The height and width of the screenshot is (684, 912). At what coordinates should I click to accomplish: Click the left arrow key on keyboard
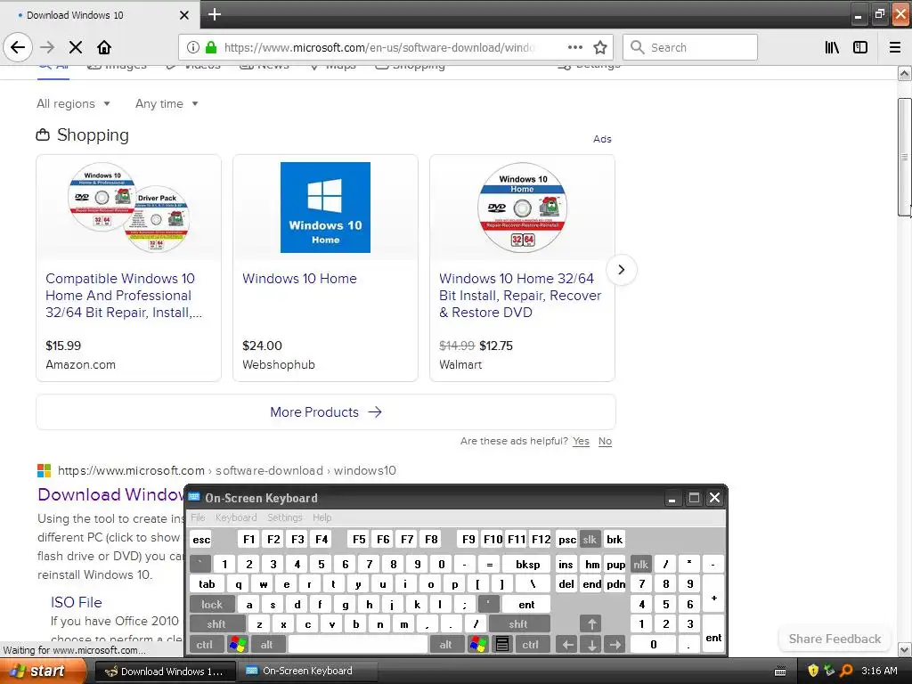coord(567,645)
